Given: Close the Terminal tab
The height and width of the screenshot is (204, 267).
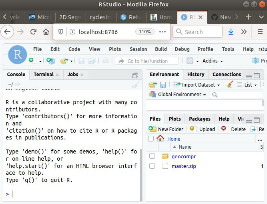Looking at the screenshot, I should point(57,75).
